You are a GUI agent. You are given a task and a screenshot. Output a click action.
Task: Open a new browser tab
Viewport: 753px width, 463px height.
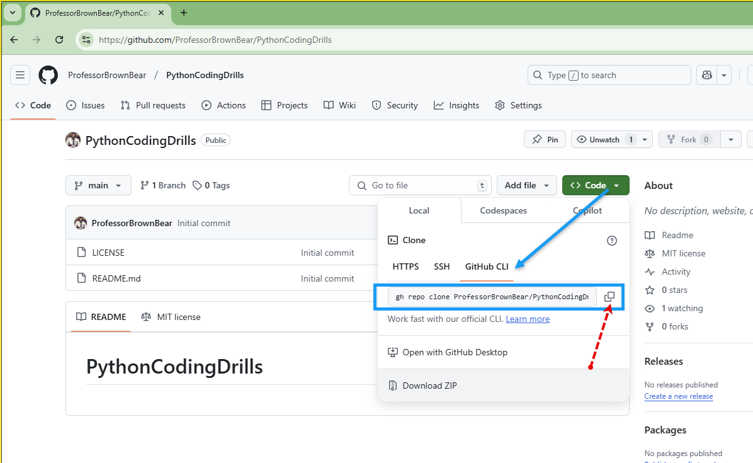pyautogui.click(x=184, y=13)
